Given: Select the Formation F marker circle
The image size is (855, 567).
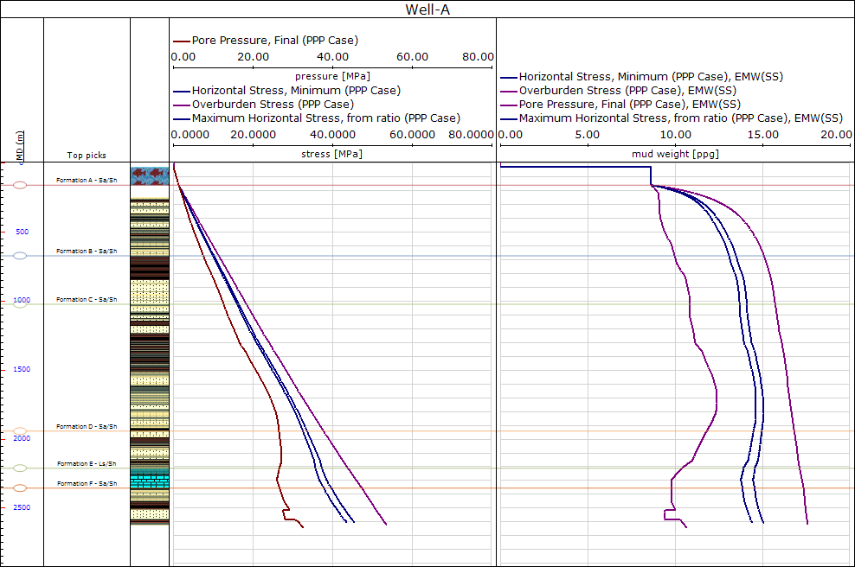Looking at the screenshot, I should [21, 488].
